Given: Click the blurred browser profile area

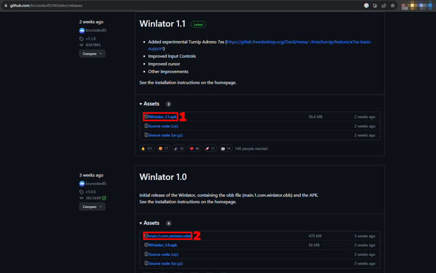Looking at the screenshot, I should [417, 6].
